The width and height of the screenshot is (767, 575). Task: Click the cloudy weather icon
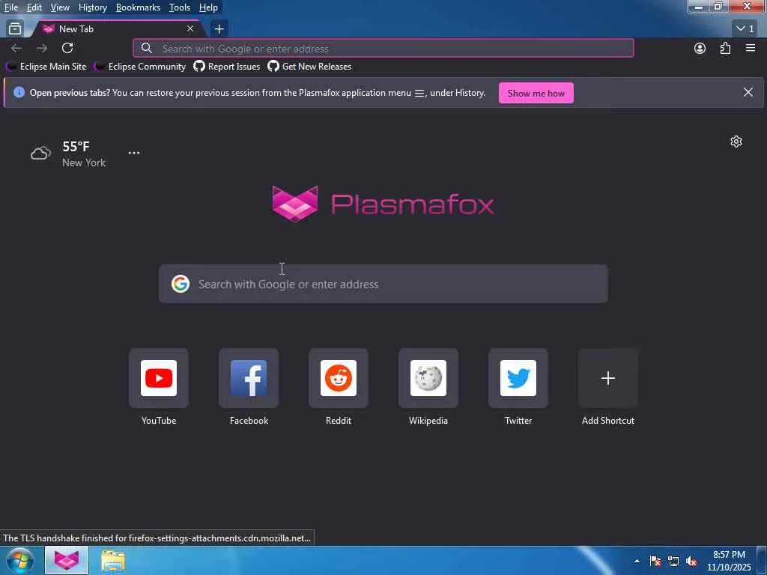[x=41, y=153]
